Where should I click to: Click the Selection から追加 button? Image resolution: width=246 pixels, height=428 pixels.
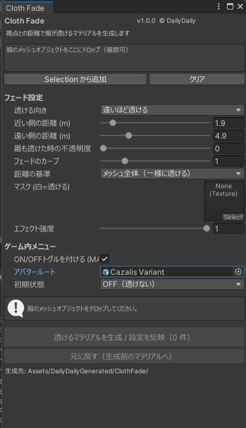(75, 79)
